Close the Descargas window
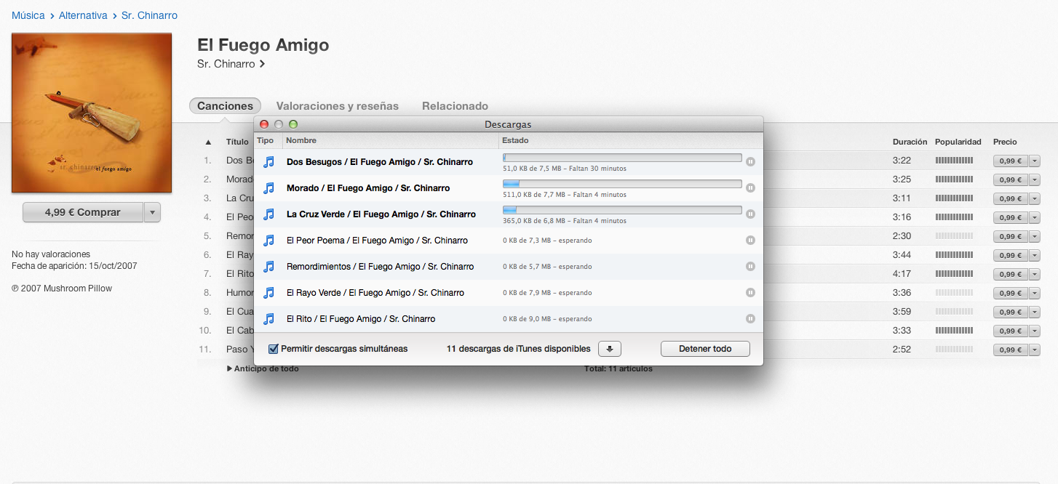This screenshot has height=484, width=1058. pyautogui.click(x=264, y=124)
